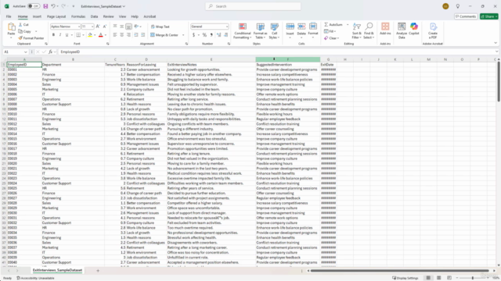This screenshot has width=501, height=281.
Task: Click Analyze Data
Action: point(402,30)
